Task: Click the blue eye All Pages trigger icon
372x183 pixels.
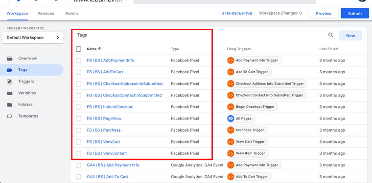Action: [x=231, y=119]
